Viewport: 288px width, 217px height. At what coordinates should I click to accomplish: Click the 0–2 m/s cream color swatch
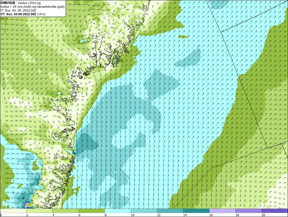[x=13, y=211]
